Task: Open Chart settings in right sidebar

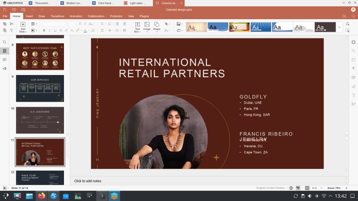Action: click(354, 86)
